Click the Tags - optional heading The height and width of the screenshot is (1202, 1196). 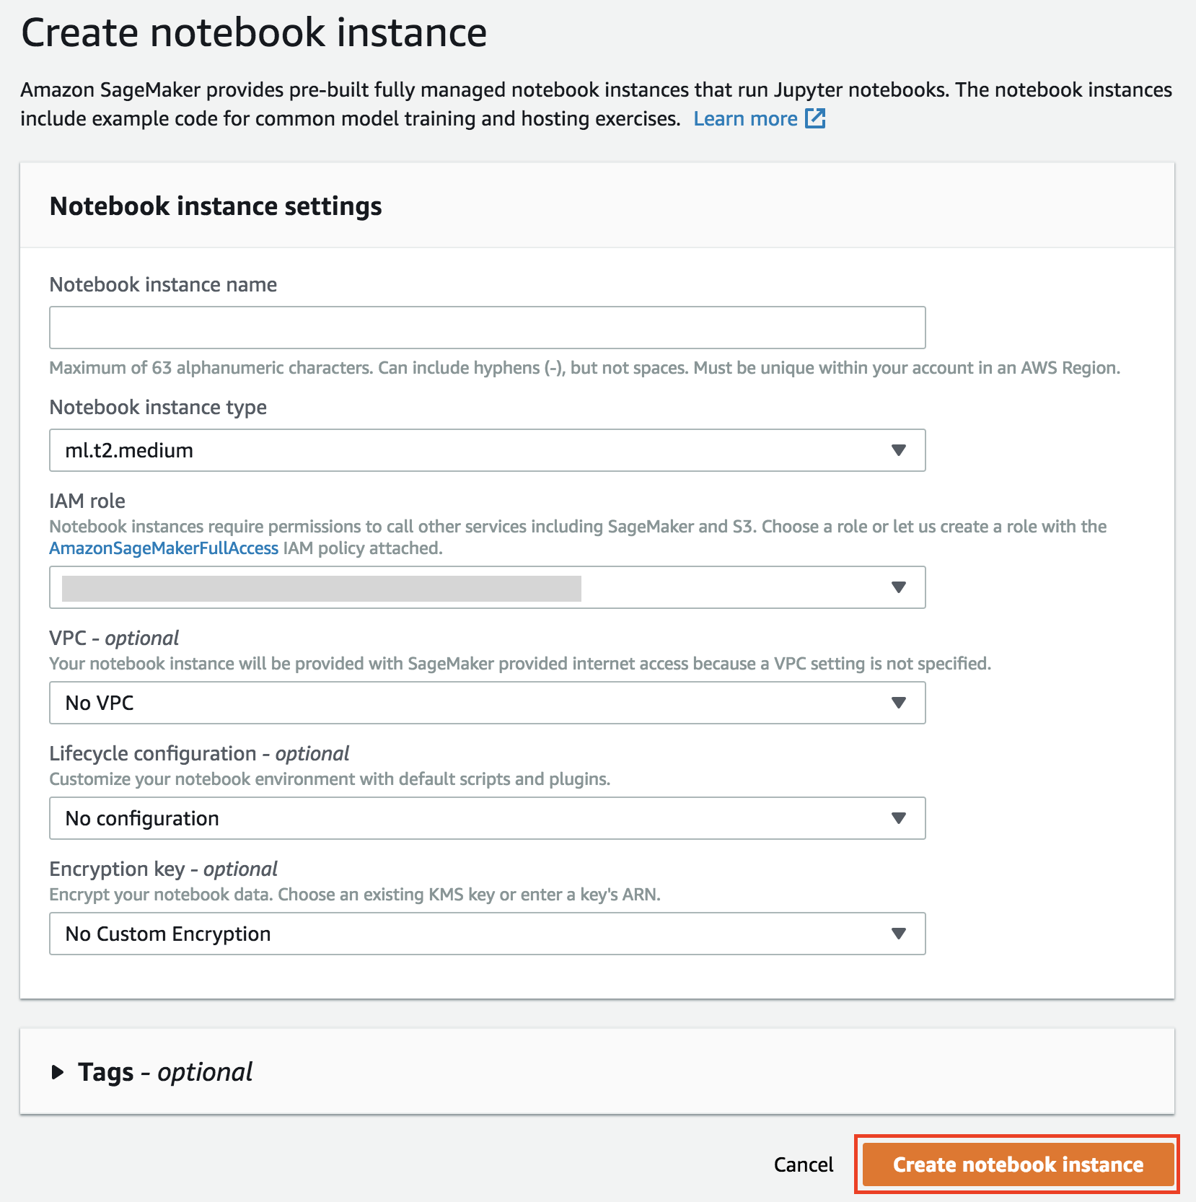point(165,1072)
